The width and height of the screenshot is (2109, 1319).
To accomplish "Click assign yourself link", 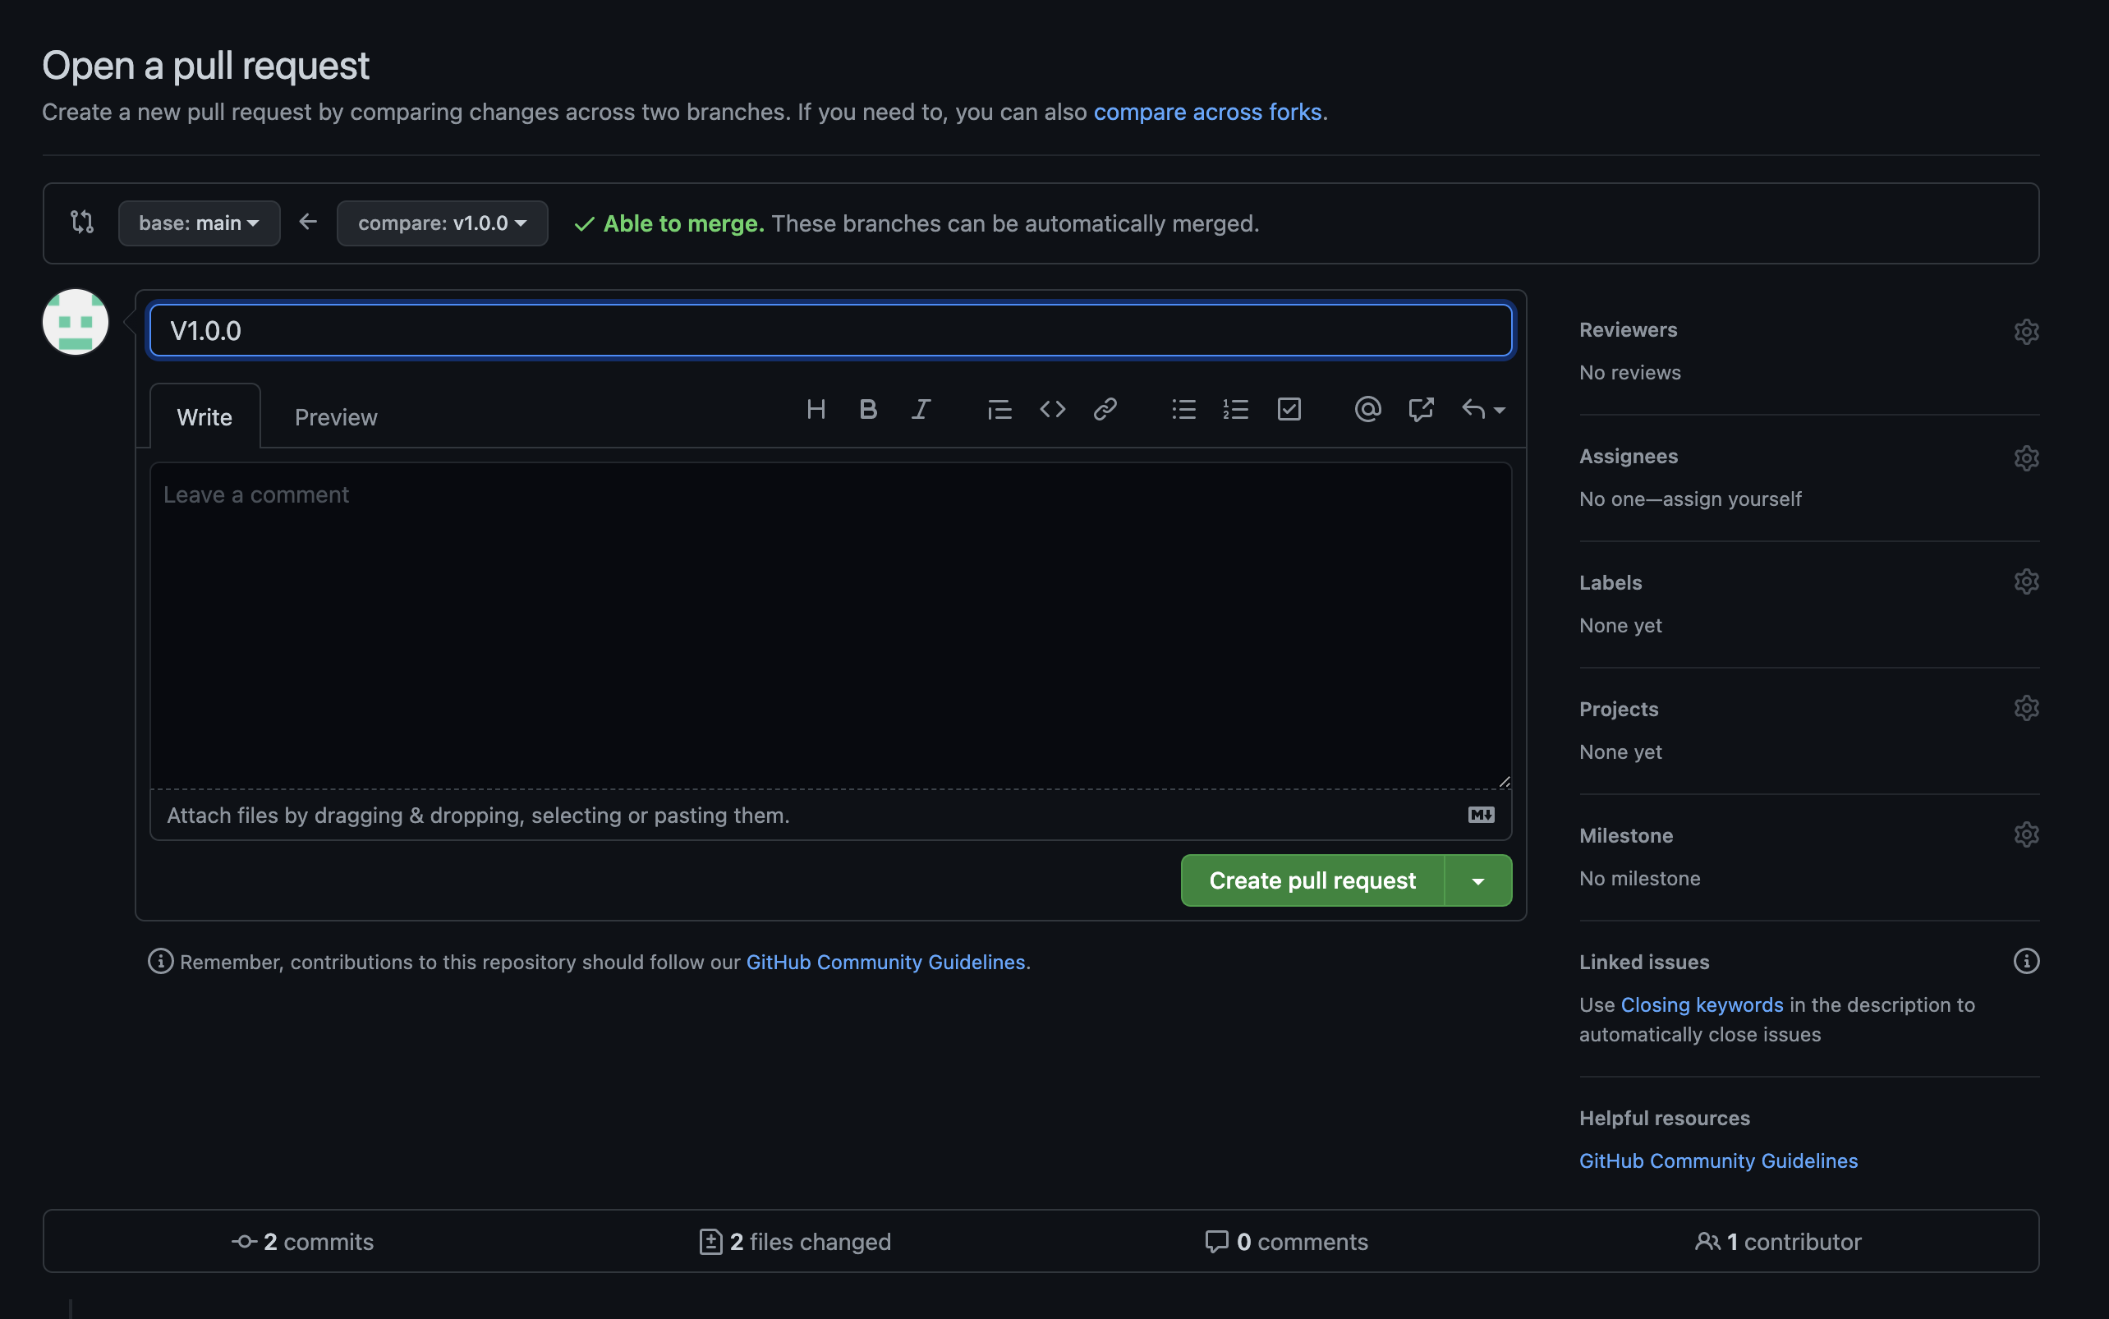I will [x=1731, y=499].
